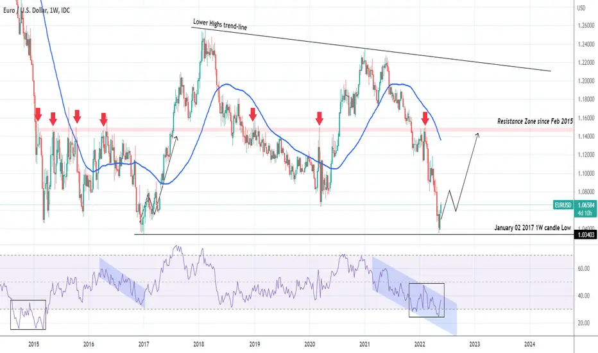Click the 20.00 RSI axis value
Image resolution: width=598 pixels, height=353 pixels.
pos(583,323)
